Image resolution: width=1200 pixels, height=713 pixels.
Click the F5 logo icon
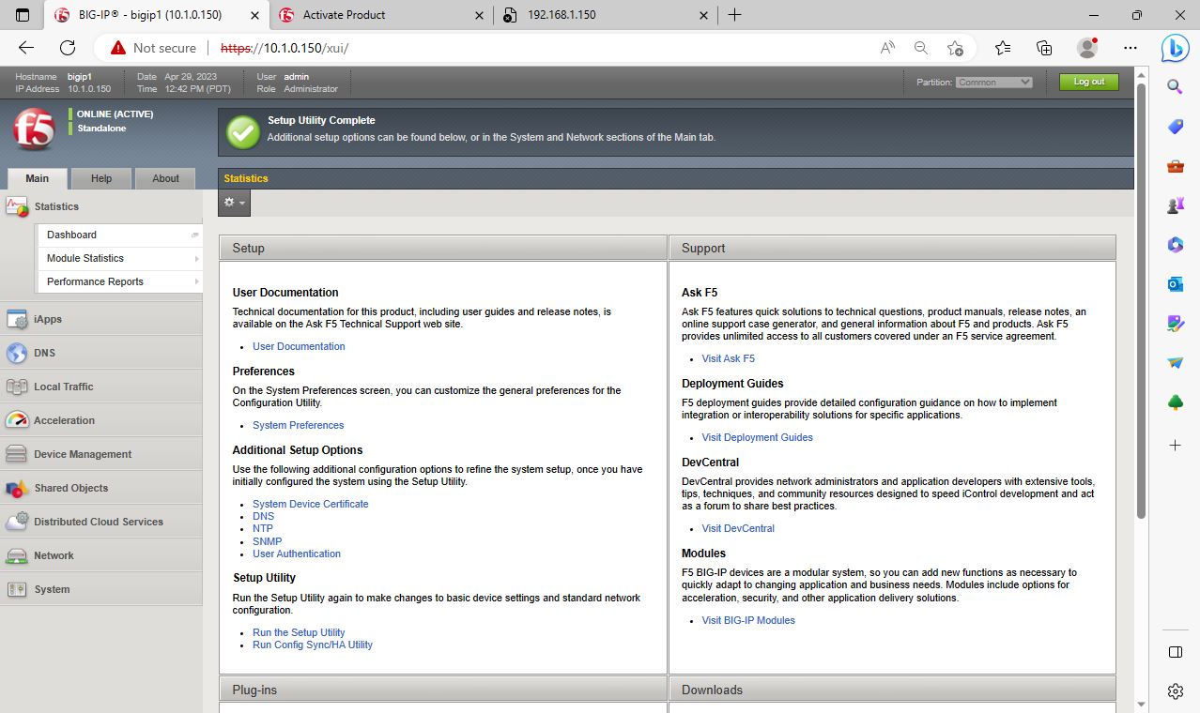34,129
